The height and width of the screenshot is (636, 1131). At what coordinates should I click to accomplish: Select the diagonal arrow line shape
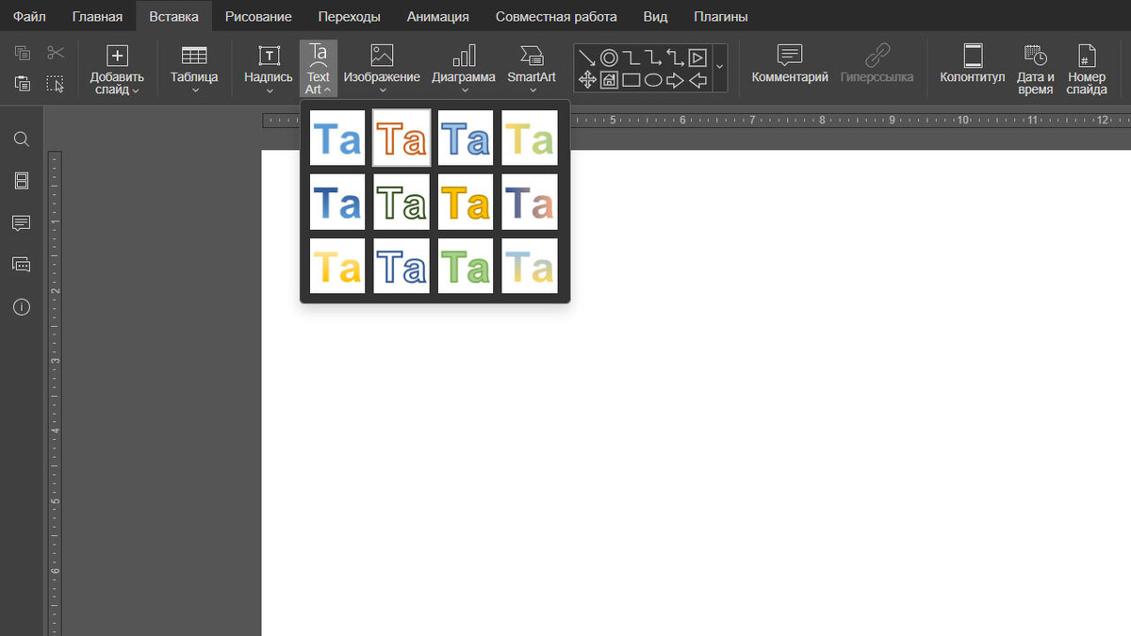click(x=587, y=58)
